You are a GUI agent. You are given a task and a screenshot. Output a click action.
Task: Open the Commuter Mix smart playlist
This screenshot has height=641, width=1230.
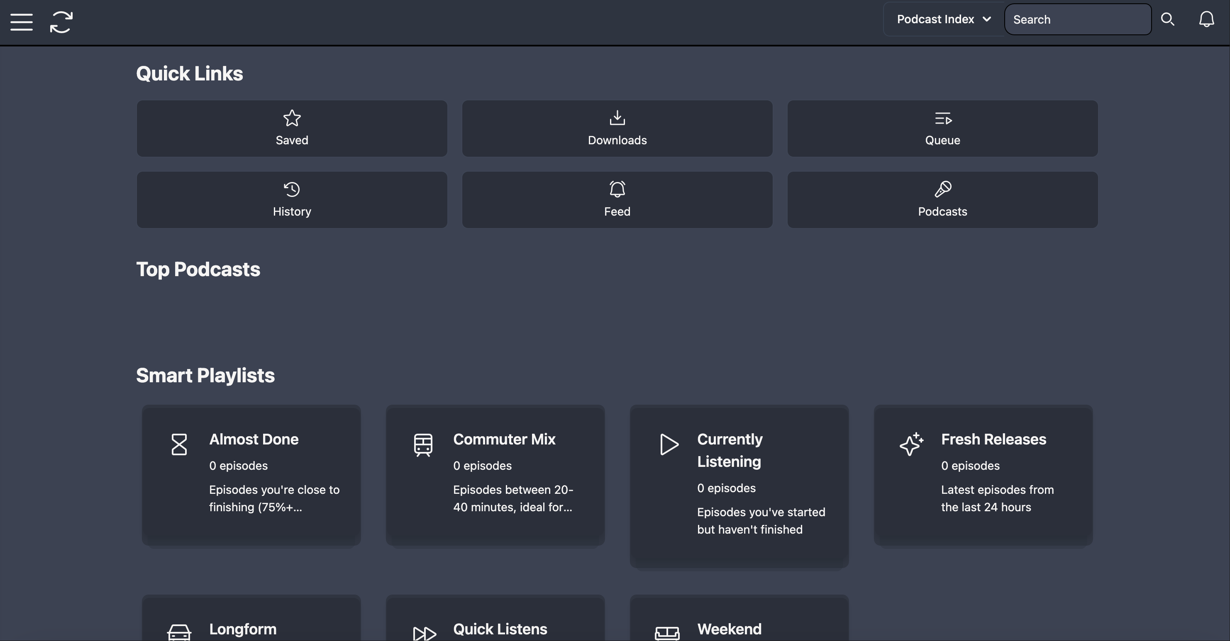tap(495, 475)
